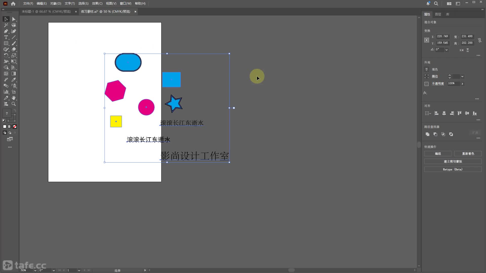Select the Type tool

(6, 37)
